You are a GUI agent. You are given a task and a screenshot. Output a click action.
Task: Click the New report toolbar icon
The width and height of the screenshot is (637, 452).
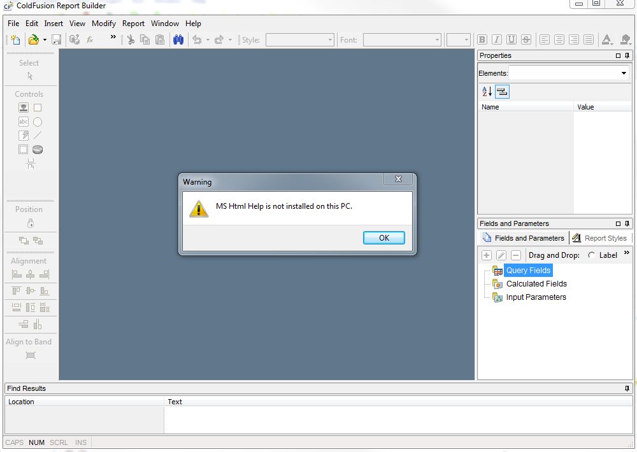(x=15, y=39)
